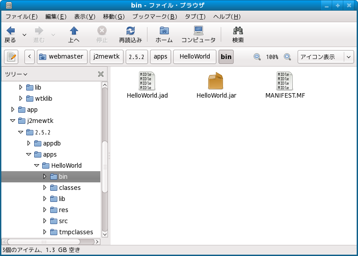Select the res folder in tree
The image size is (358, 256).
coord(59,210)
